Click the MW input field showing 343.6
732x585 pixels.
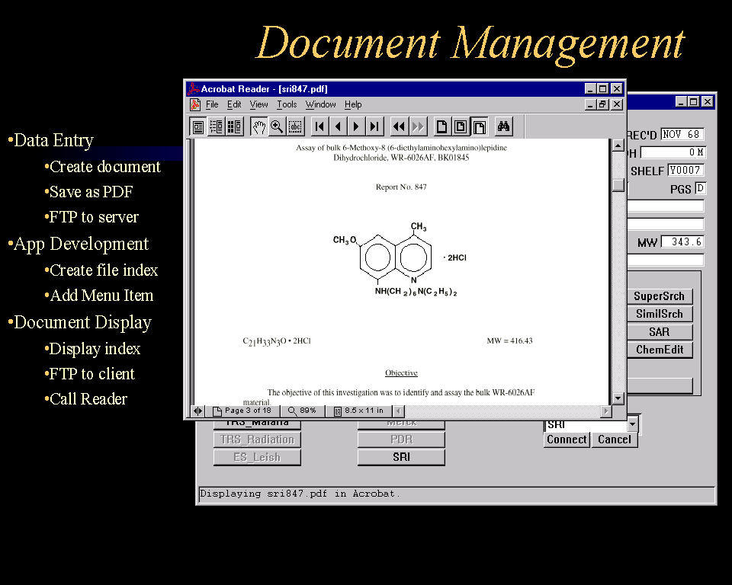click(x=682, y=242)
